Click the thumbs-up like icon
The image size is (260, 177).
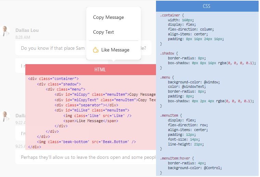[96, 50]
